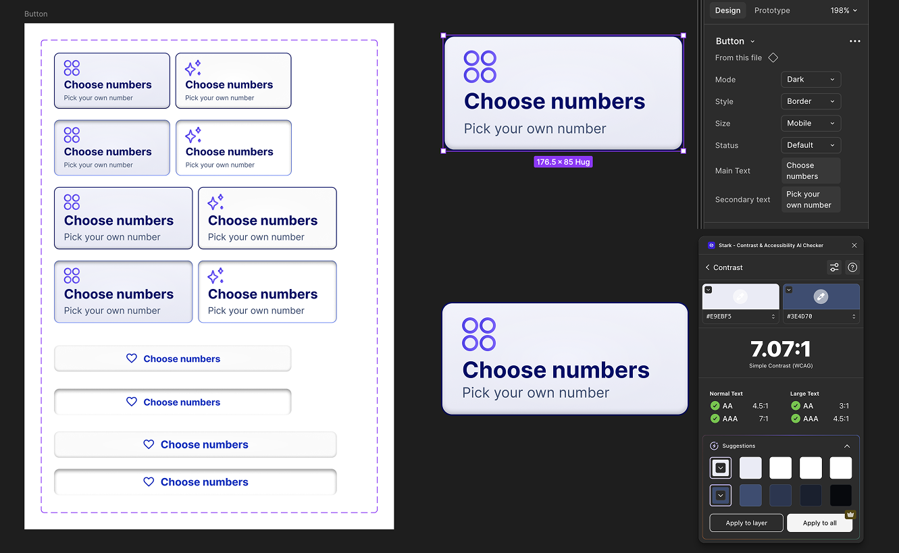The height and width of the screenshot is (553, 899).
Task: Expand the Button component name chevron
Action: [x=752, y=42]
